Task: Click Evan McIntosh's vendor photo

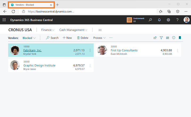Action: click(102, 50)
